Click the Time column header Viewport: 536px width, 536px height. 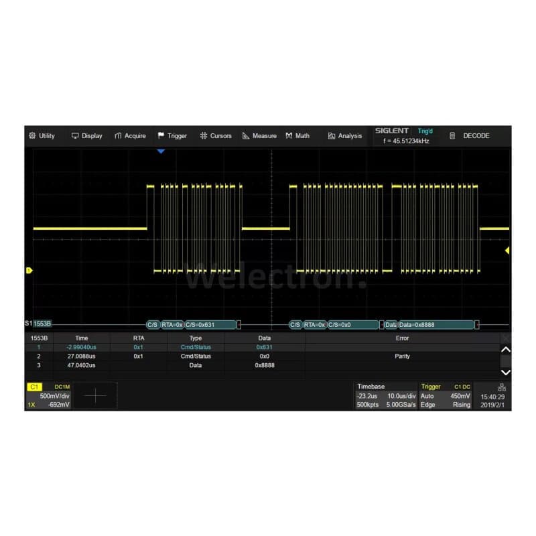(x=81, y=338)
